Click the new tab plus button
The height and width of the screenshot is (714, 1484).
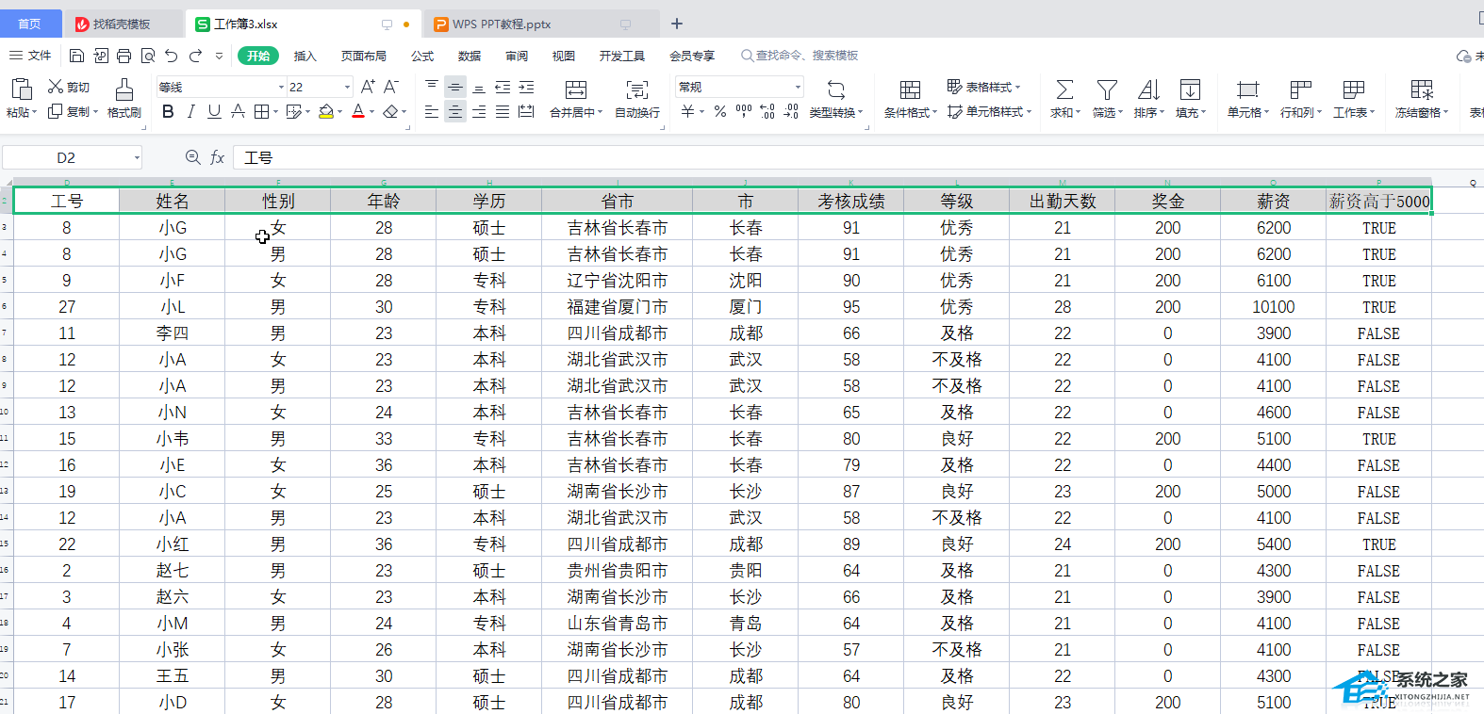click(x=676, y=24)
